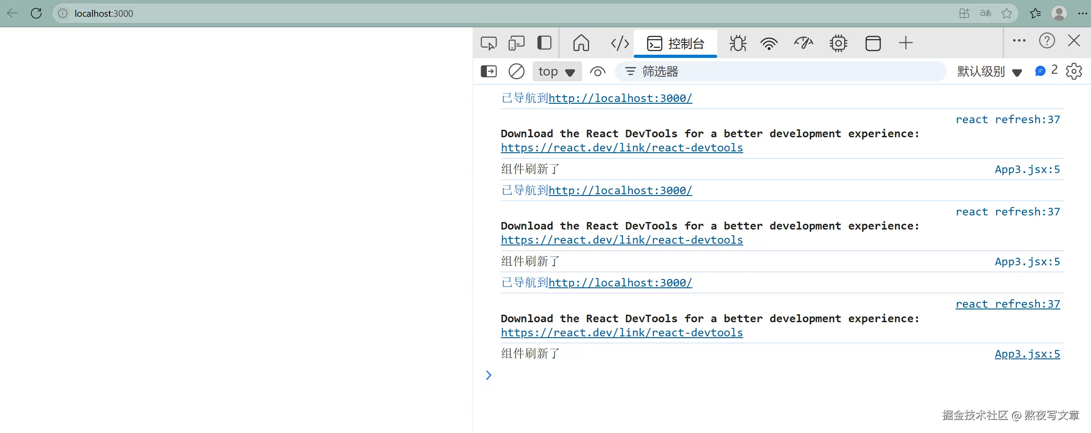The image size is (1091, 433).
Task: Open the browser profile avatar
Action: [x=1059, y=13]
